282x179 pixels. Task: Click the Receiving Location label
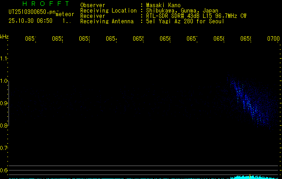click(x=108, y=10)
